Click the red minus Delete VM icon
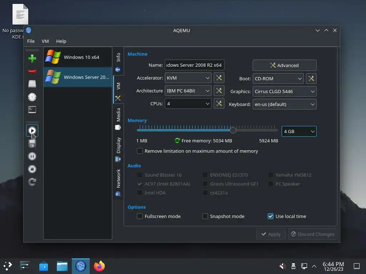366x274 pixels. coord(32,71)
